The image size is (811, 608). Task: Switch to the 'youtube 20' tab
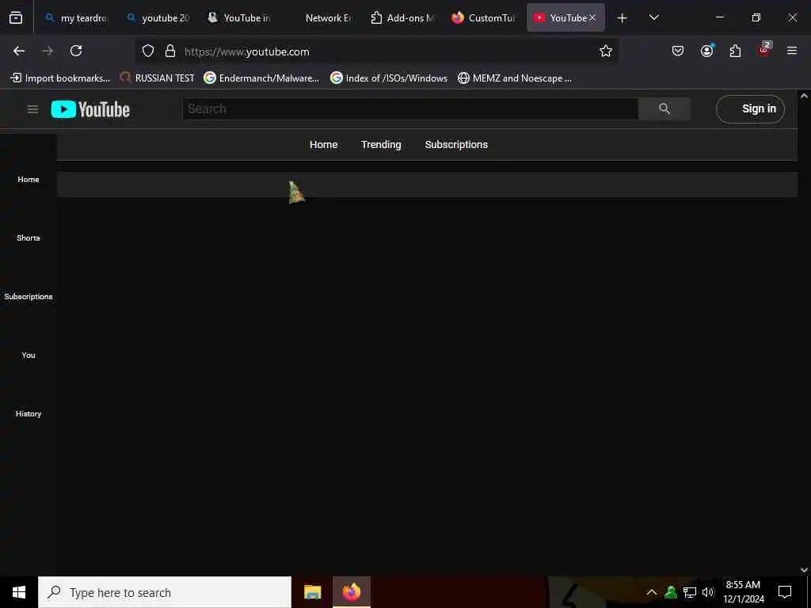pyautogui.click(x=158, y=17)
